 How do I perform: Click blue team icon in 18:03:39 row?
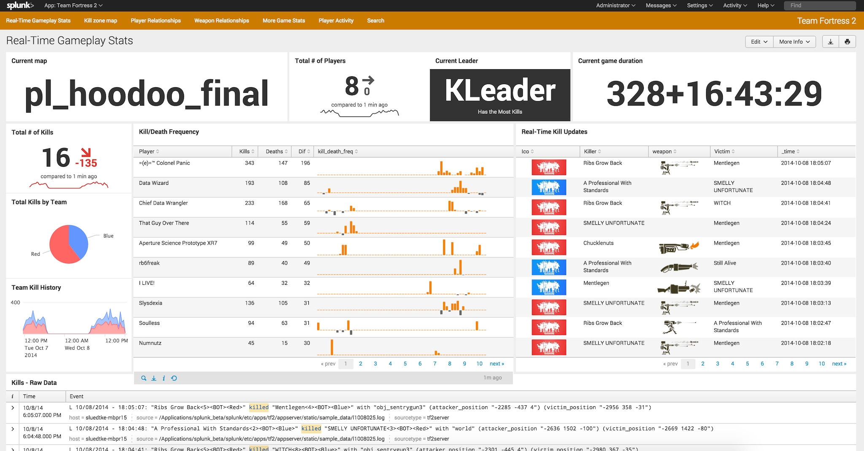click(548, 287)
